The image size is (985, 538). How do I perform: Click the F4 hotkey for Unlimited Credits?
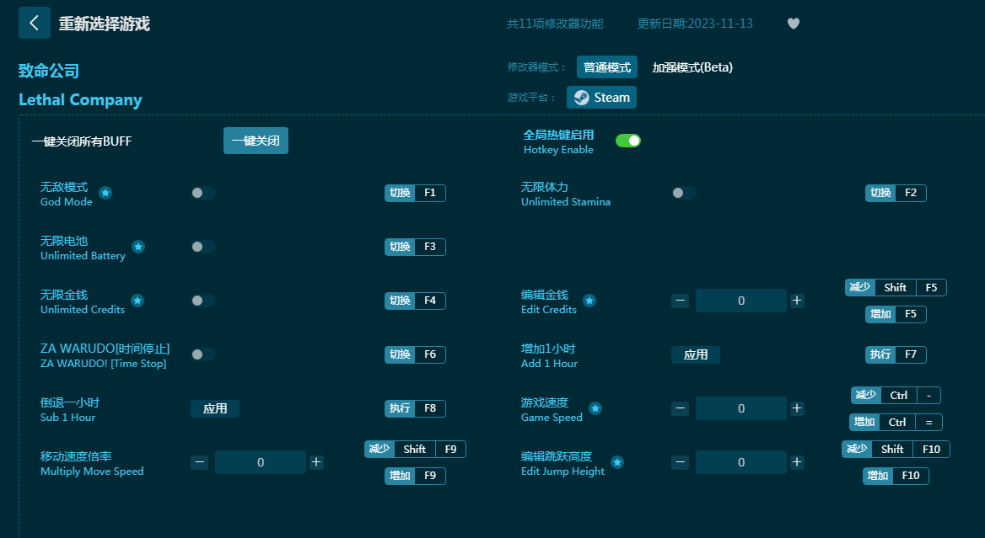coord(415,301)
